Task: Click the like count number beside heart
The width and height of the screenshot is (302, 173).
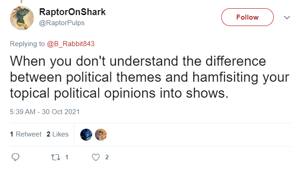Action: click(x=107, y=157)
